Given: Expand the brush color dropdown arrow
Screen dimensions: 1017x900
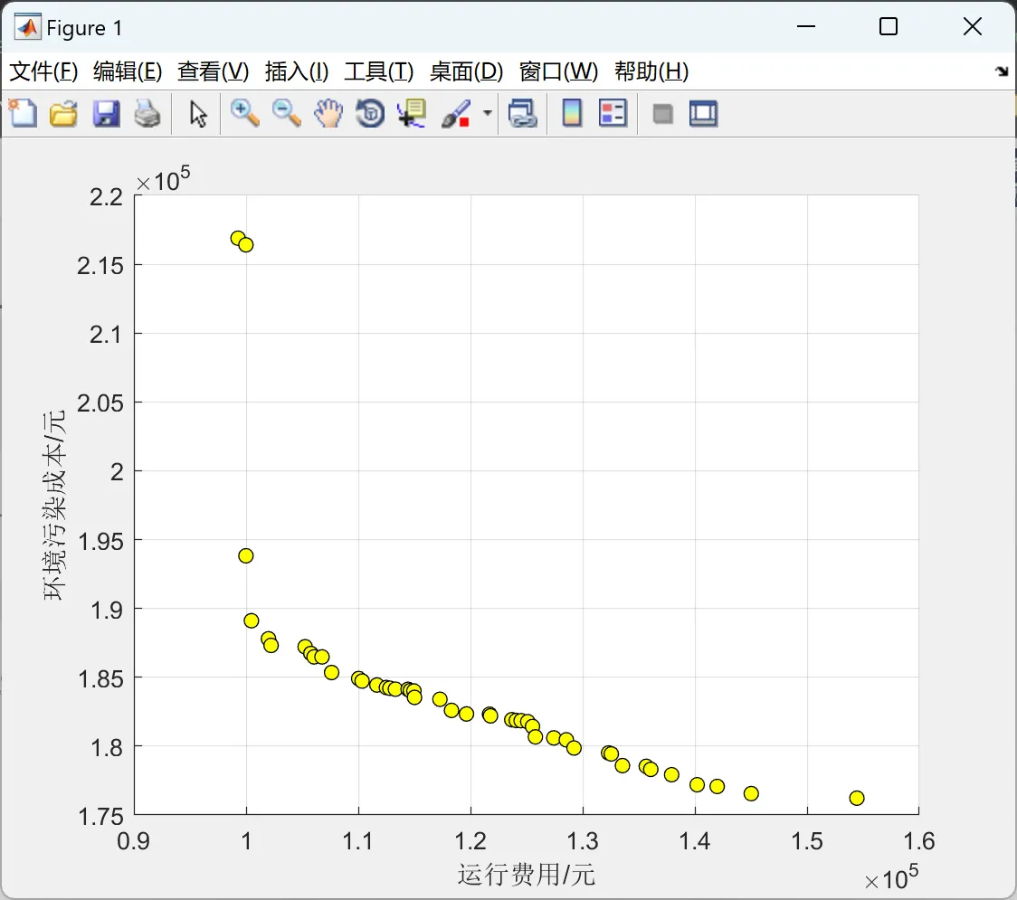Looking at the screenshot, I should click(x=487, y=113).
